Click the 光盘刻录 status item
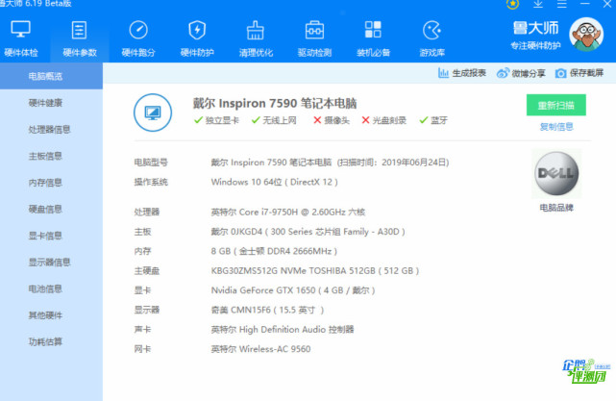The image size is (616, 401). (x=383, y=120)
